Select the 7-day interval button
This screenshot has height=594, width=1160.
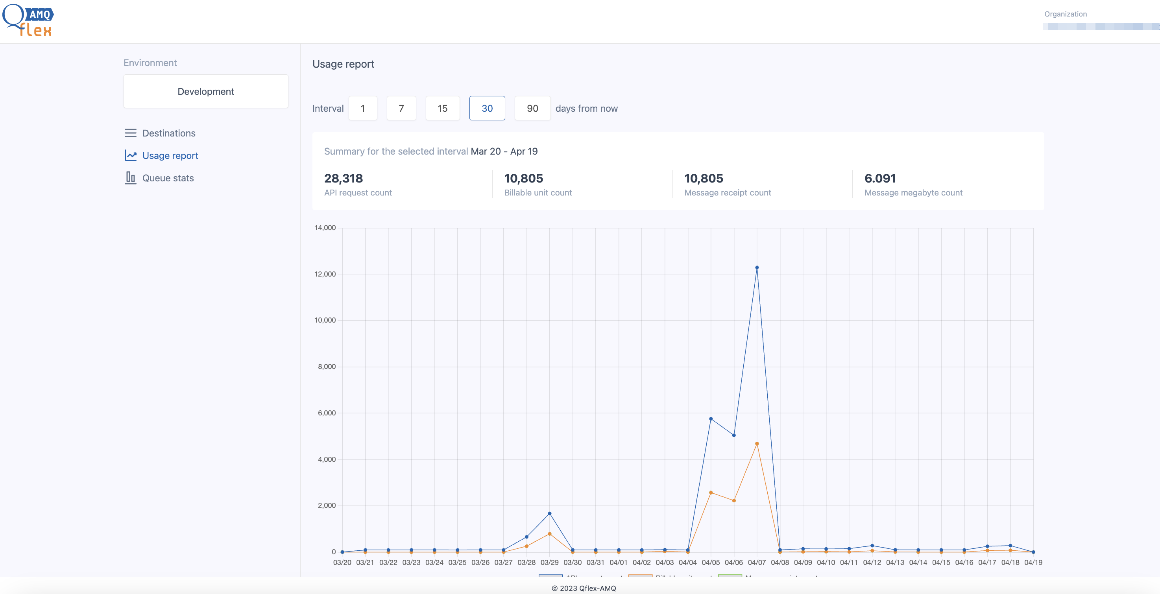pos(402,107)
